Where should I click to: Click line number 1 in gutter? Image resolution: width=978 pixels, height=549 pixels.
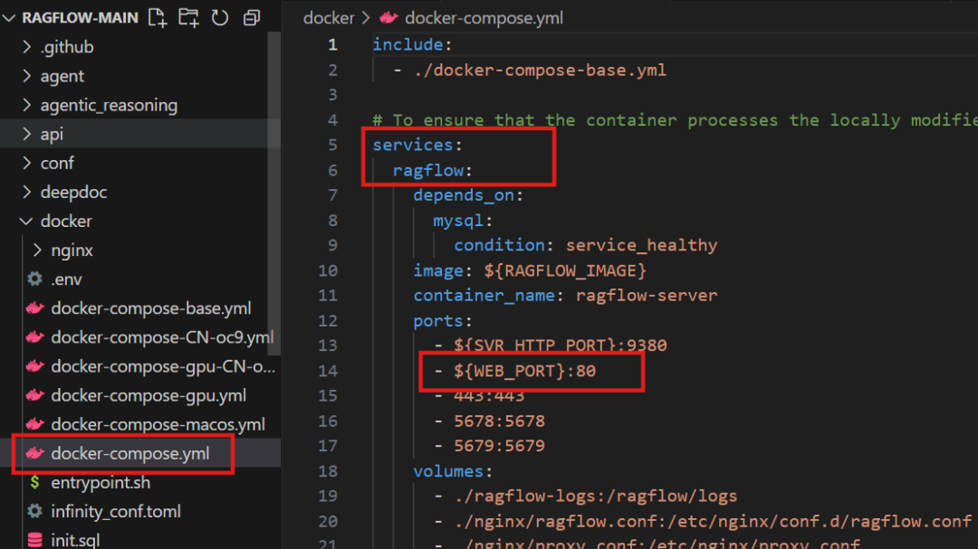332,45
